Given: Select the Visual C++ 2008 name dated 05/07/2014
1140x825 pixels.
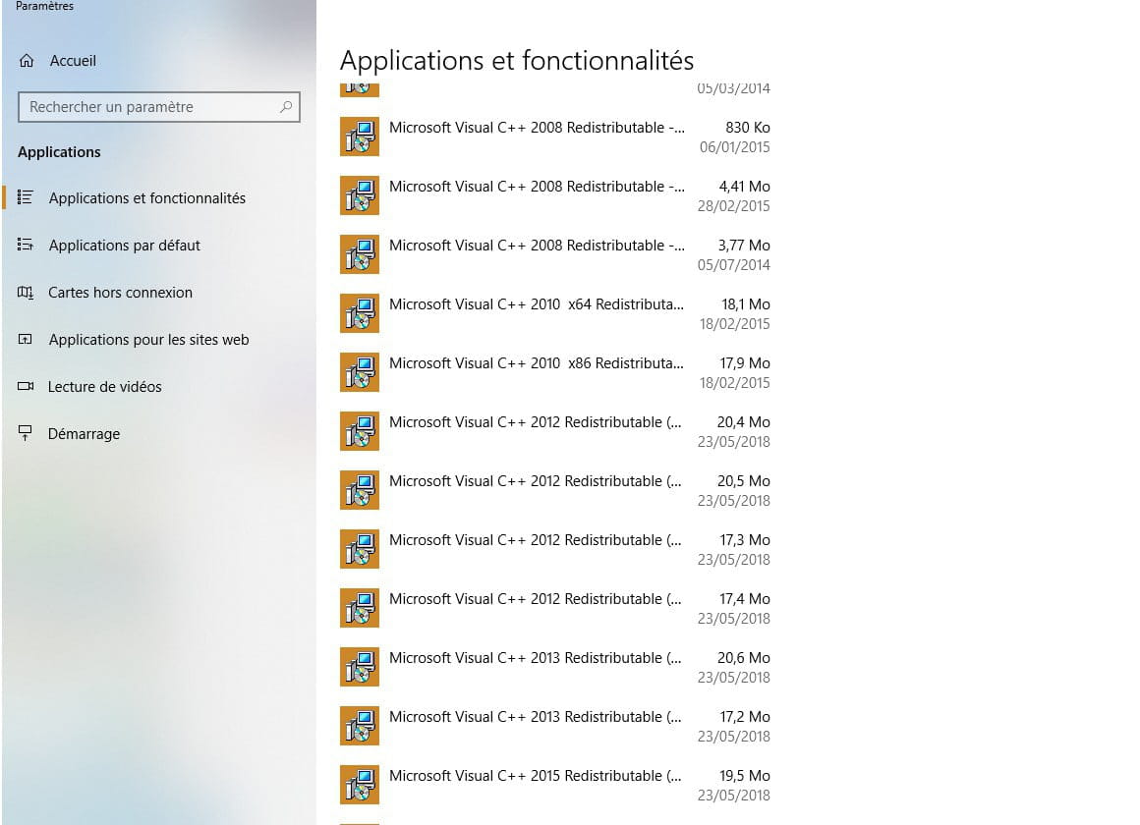Looking at the screenshot, I should click(x=537, y=245).
